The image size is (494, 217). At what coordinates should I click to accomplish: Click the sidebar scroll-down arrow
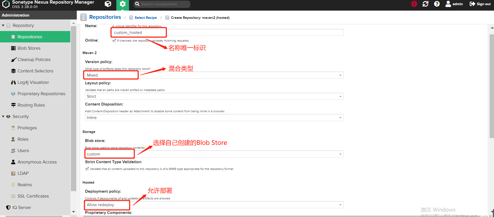click(x=73, y=212)
